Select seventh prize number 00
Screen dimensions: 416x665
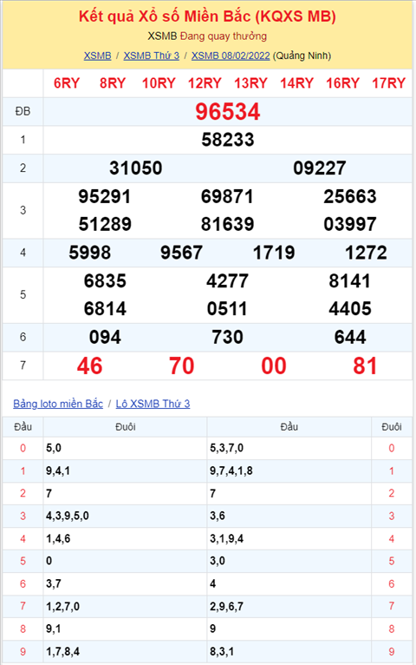[x=274, y=366]
